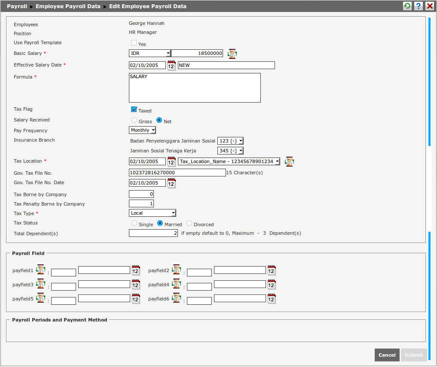Open calendar for Gov. Tax File No. Date
Screen dimensions: 437x367
171,183
